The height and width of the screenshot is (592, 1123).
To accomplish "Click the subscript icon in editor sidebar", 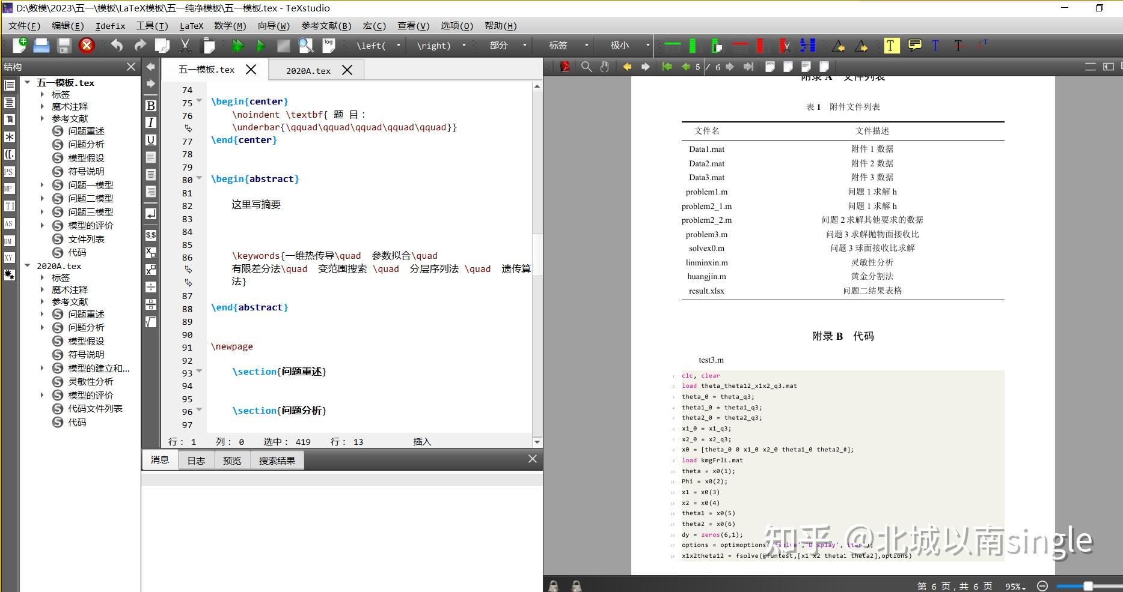I will coord(151,252).
